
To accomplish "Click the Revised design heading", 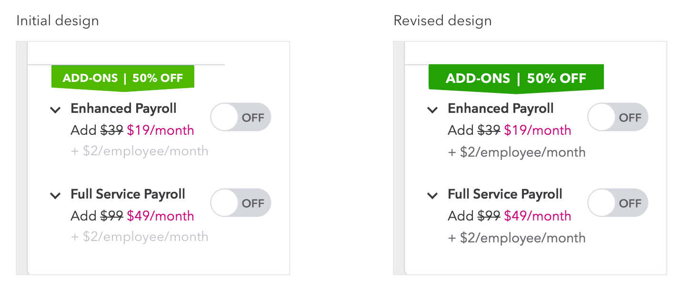I will click(442, 21).
